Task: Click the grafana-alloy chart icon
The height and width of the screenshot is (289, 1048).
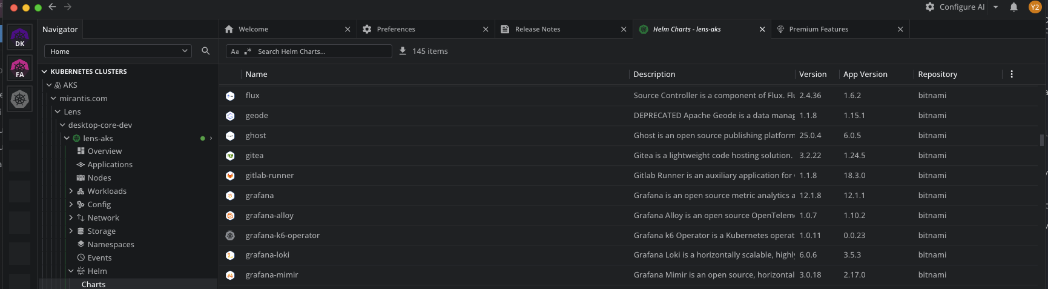Action: coord(230,216)
